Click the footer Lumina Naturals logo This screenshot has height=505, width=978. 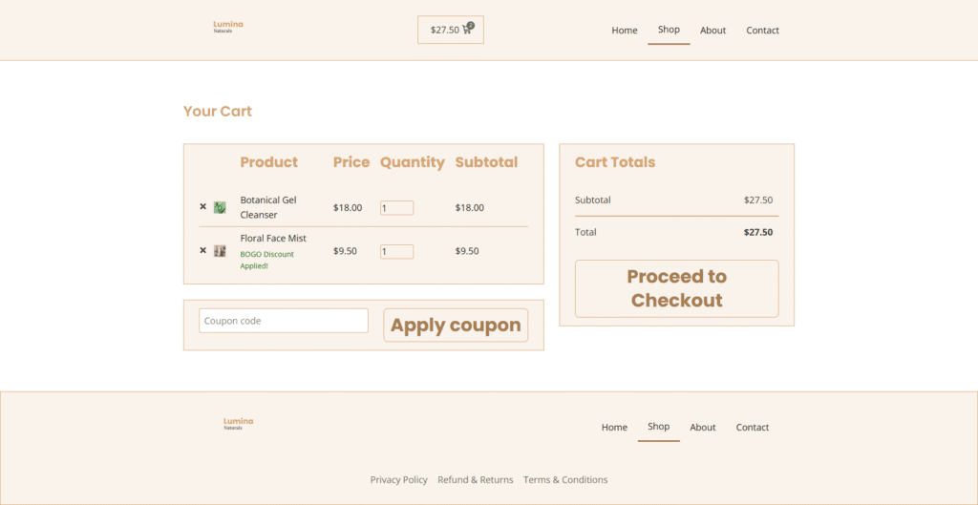click(x=239, y=423)
